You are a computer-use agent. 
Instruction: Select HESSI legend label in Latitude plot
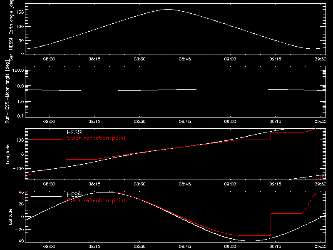coord(75,195)
